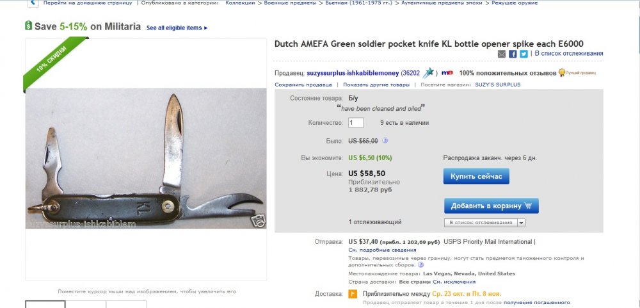Share listing via the email envelope icon
The height and width of the screenshot is (308, 640).
click(502, 54)
